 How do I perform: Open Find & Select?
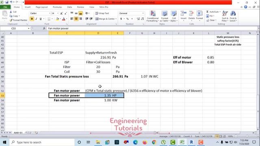click(233, 16)
